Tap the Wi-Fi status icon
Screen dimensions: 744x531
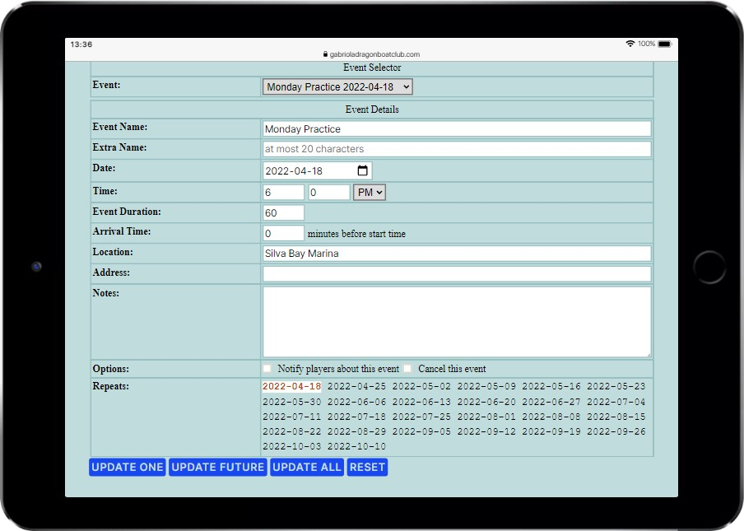tap(630, 44)
